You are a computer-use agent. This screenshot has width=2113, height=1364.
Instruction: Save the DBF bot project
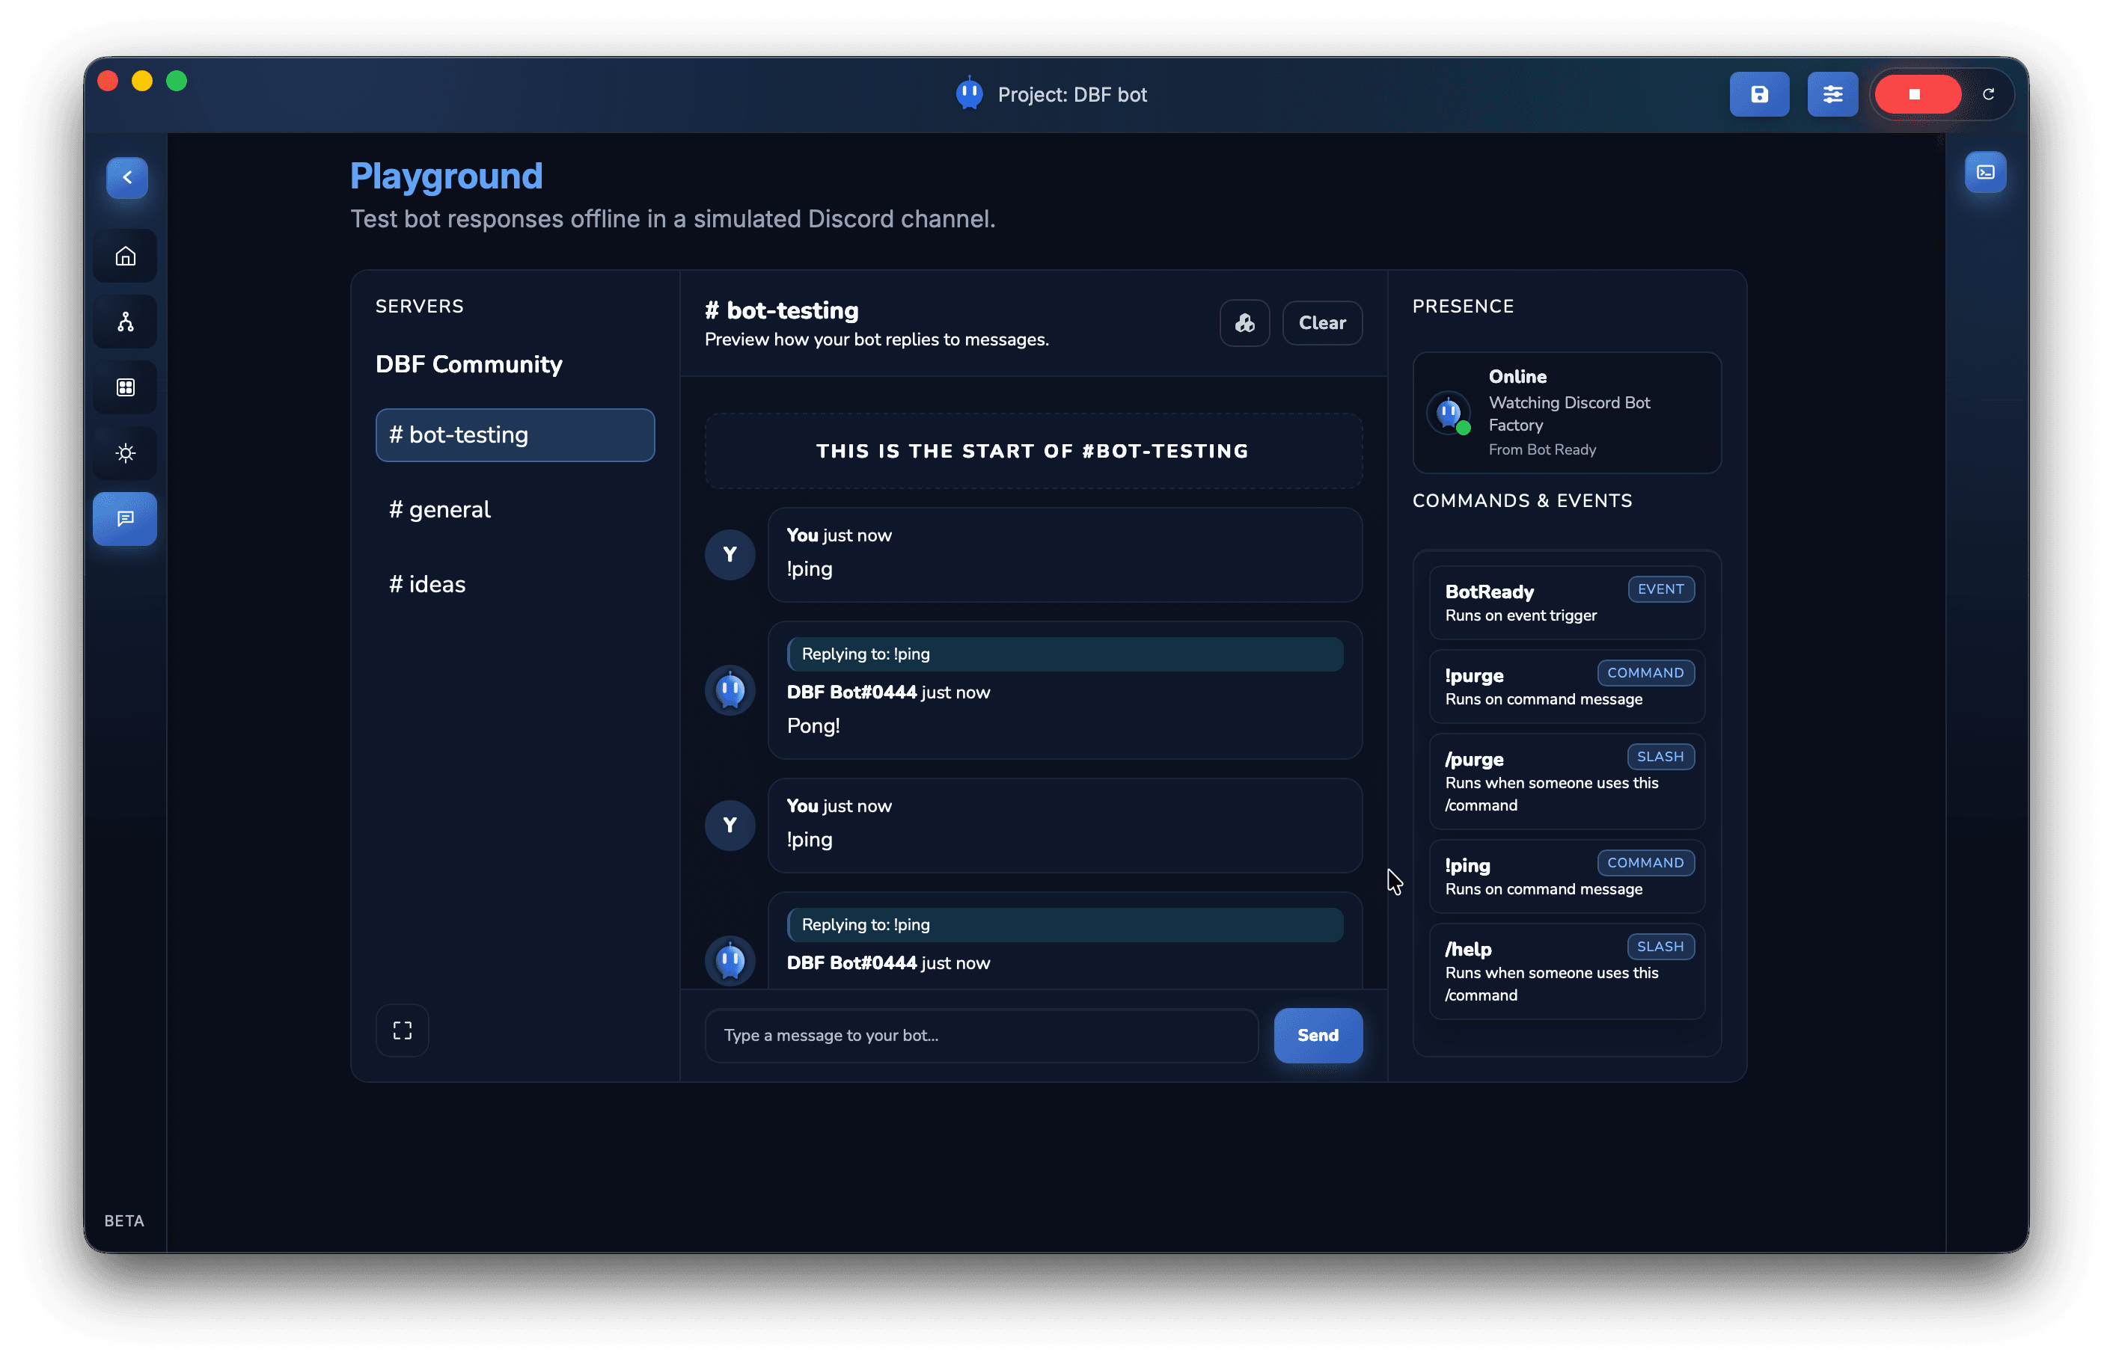click(1758, 94)
